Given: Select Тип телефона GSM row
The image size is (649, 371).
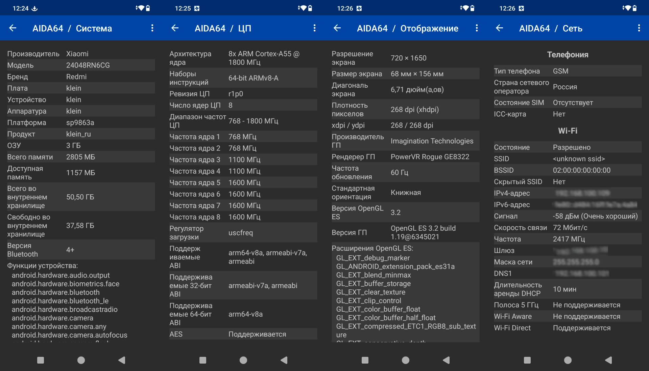Looking at the screenshot, I should coord(568,71).
